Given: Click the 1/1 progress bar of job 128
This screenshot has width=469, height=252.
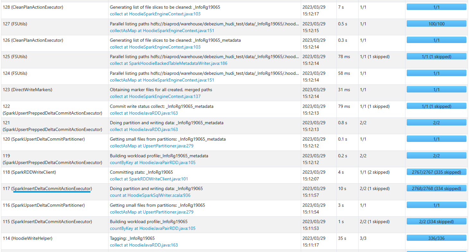Looking at the screenshot, I should (x=437, y=7).
